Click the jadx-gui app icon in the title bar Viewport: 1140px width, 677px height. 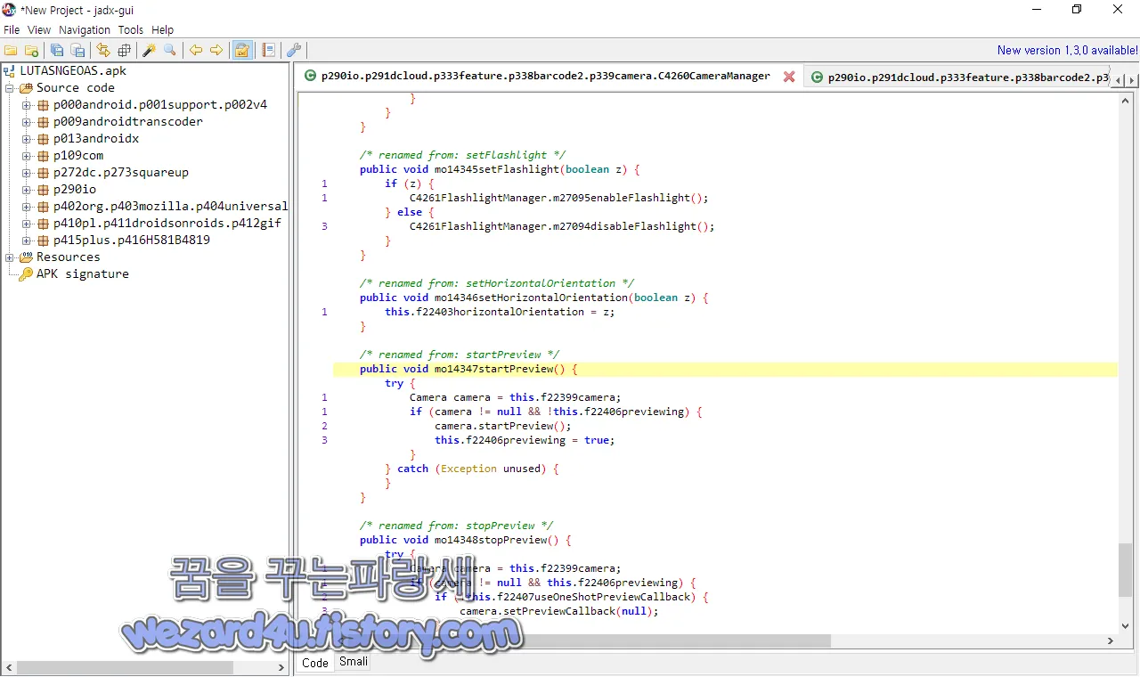pyautogui.click(x=9, y=10)
